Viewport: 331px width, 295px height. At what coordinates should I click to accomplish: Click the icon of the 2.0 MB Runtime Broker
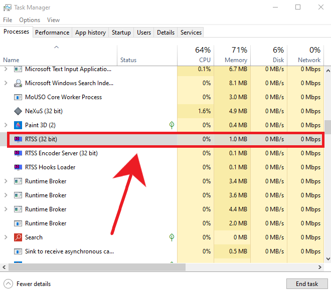click(x=18, y=223)
